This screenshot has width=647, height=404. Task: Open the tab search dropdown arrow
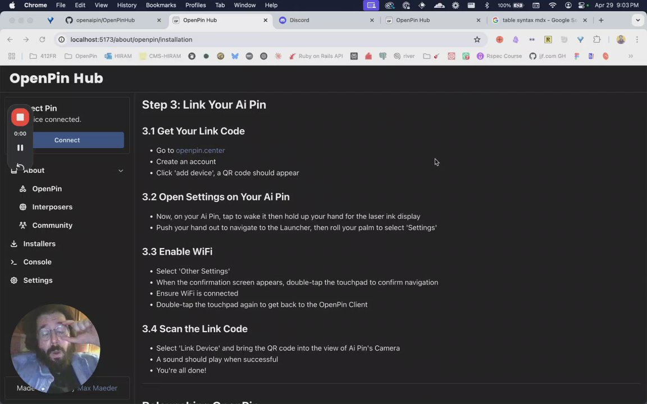tap(637, 20)
